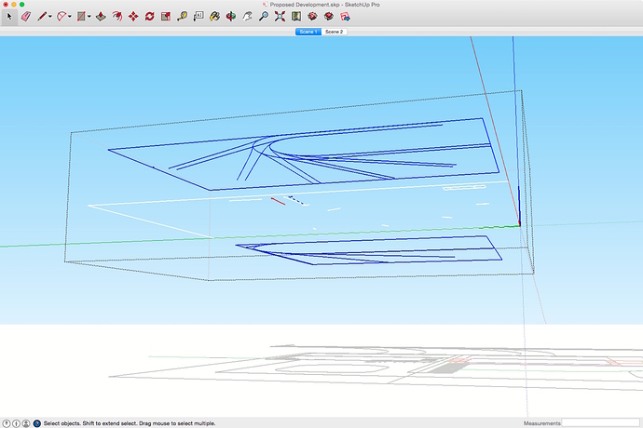Select the Zoom magnifier tool

[x=264, y=17]
